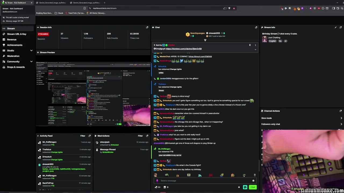
Task: Open chat settings gear icon
Action: click(239, 187)
